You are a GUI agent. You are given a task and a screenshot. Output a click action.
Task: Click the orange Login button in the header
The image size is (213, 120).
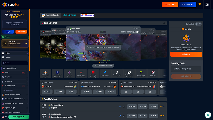(170, 4)
